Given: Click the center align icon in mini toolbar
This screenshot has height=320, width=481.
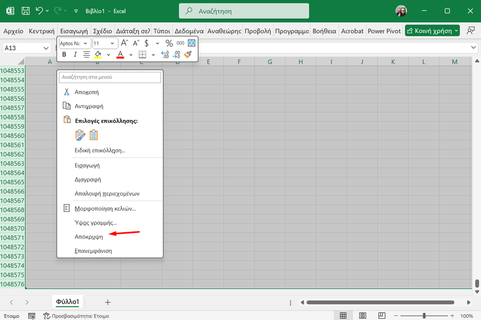Looking at the screenshot, I should 87,55.
